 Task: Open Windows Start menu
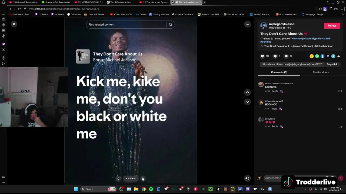point(76,189)
